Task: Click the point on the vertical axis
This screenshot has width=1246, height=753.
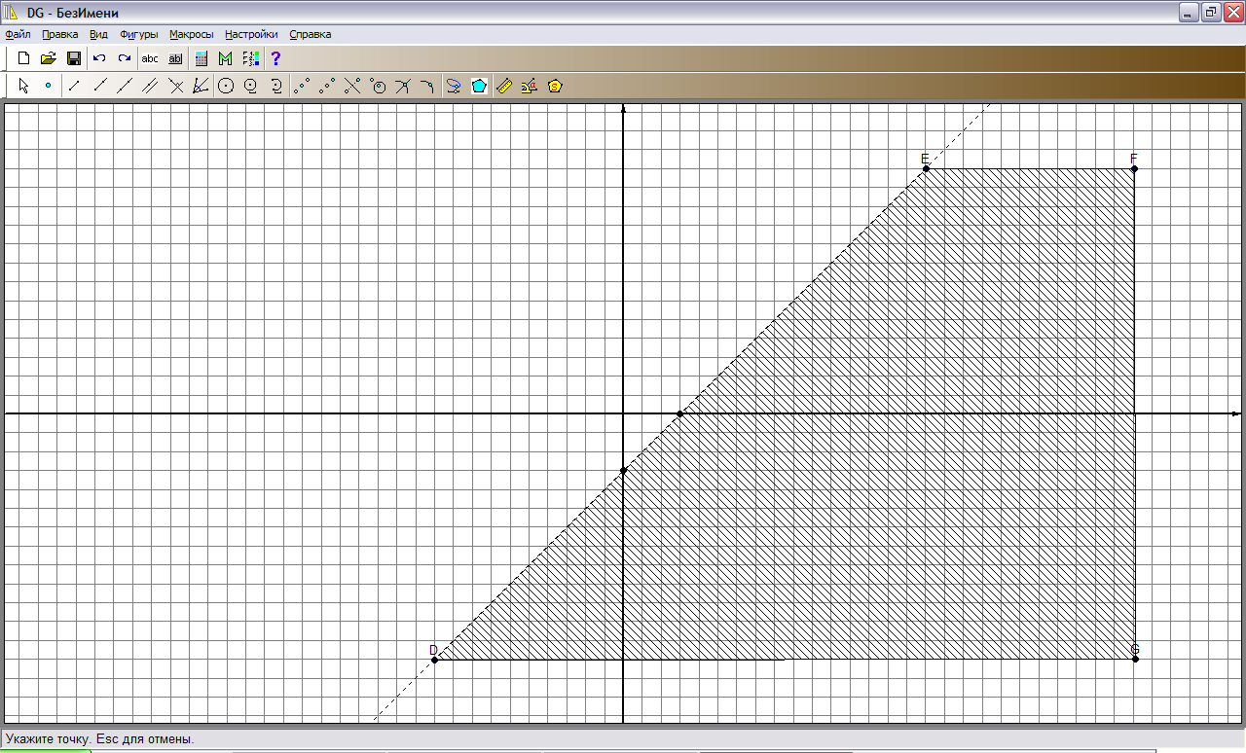Action: click(623, 471)
